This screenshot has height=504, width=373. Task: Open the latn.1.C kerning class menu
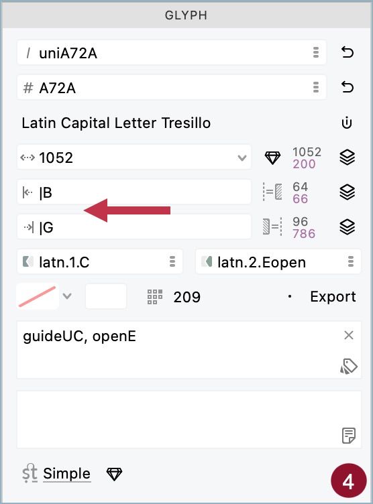172,261
